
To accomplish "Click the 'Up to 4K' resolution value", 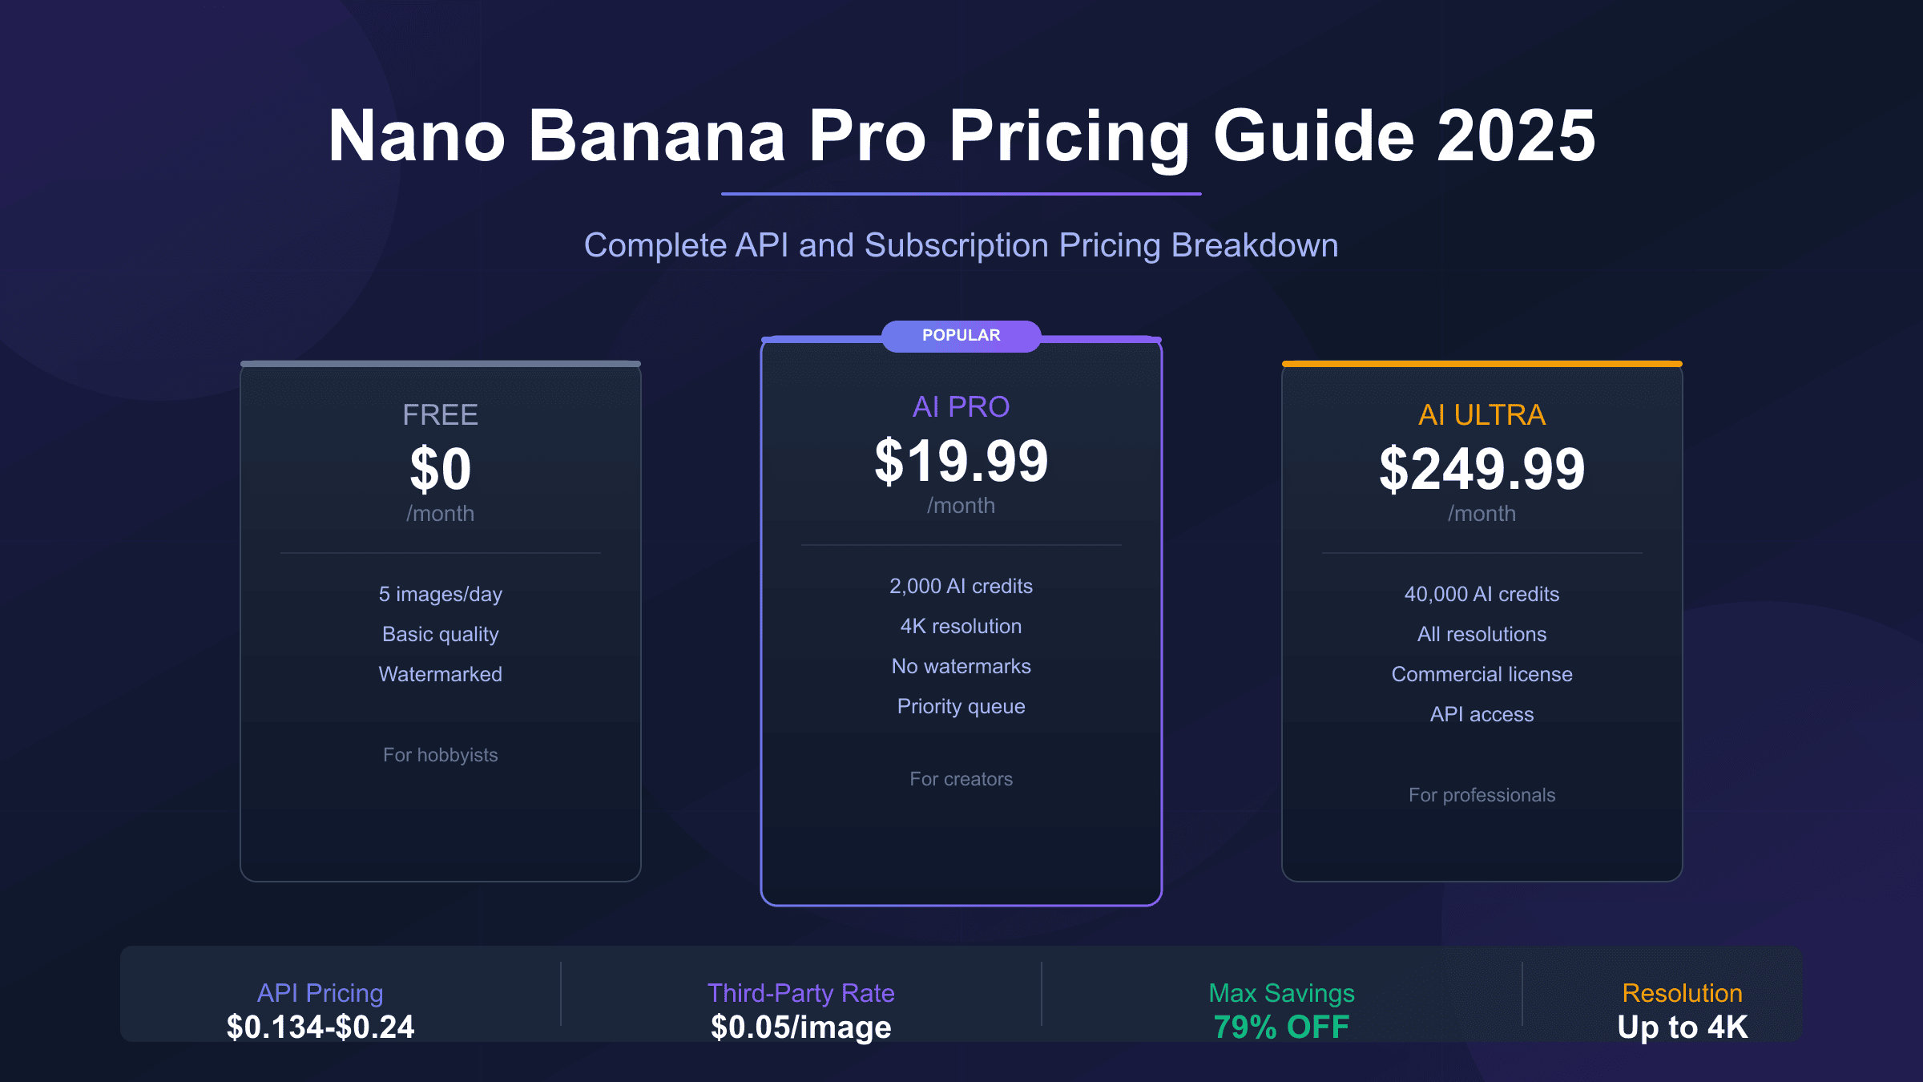I will coord(1682,1027).
